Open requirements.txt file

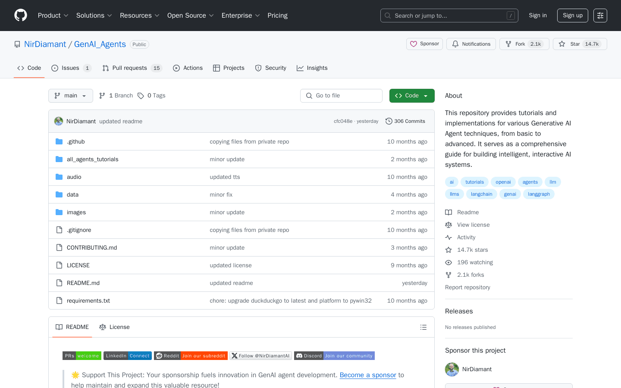coord(88,300)
